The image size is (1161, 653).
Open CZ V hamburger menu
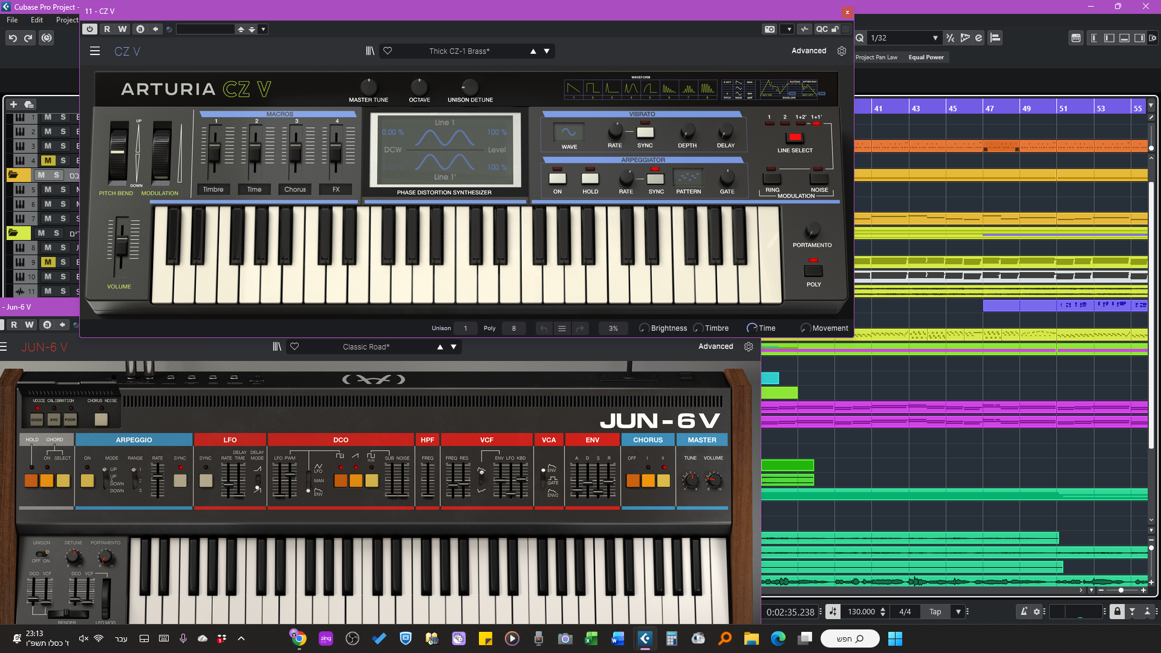click(x=95, y=51)
